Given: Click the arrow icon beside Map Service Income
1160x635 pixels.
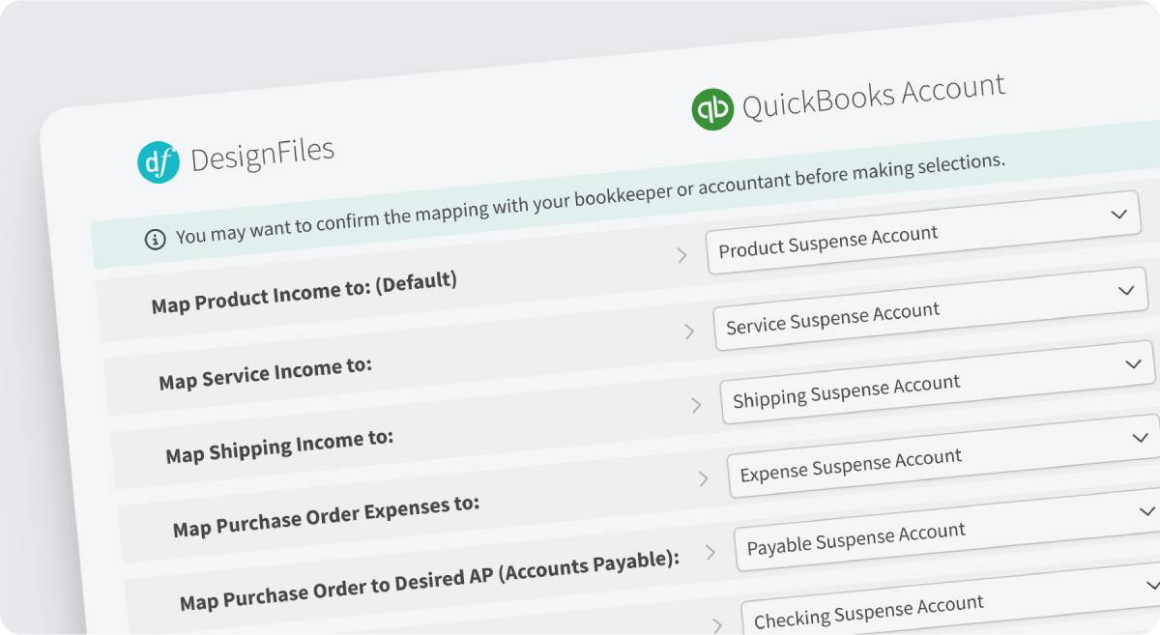Looking at the screenshot, I should click(689, 331).
